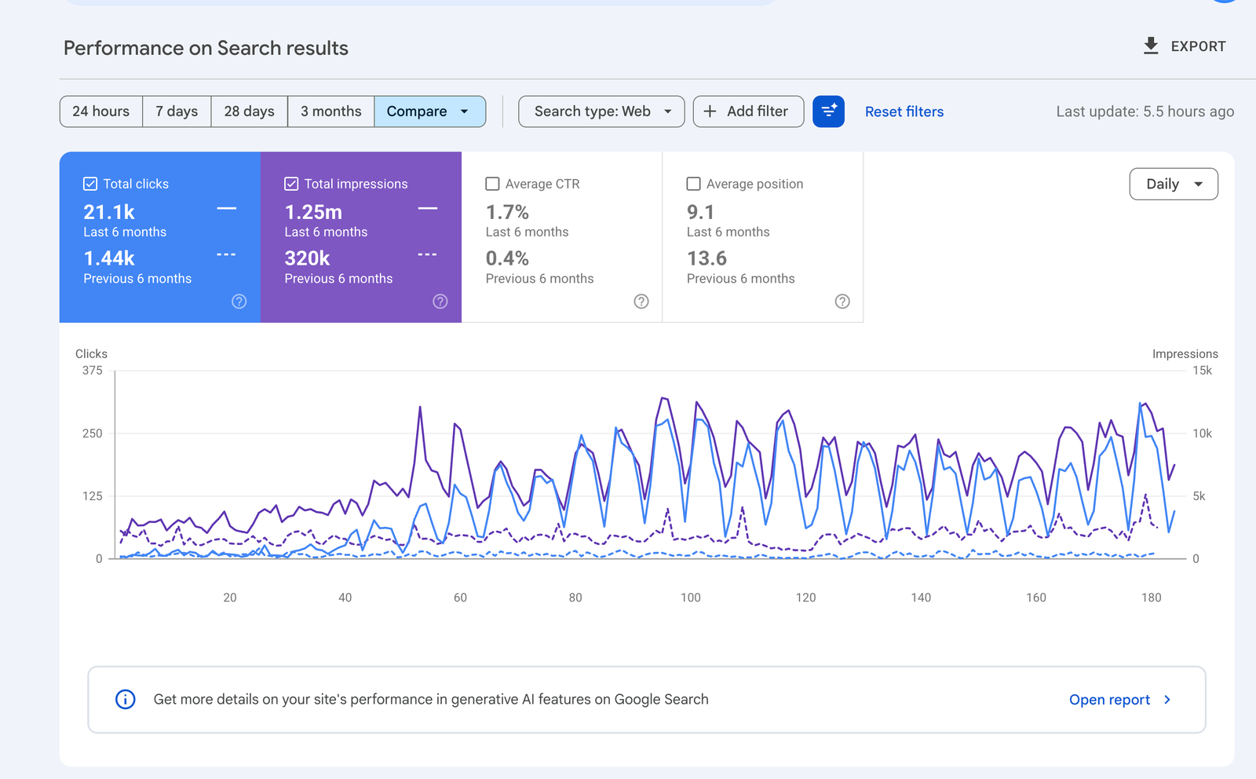This screenshot has width=1256, height=779.
Task: Select the 28 days date range
Action: point(250,112)
